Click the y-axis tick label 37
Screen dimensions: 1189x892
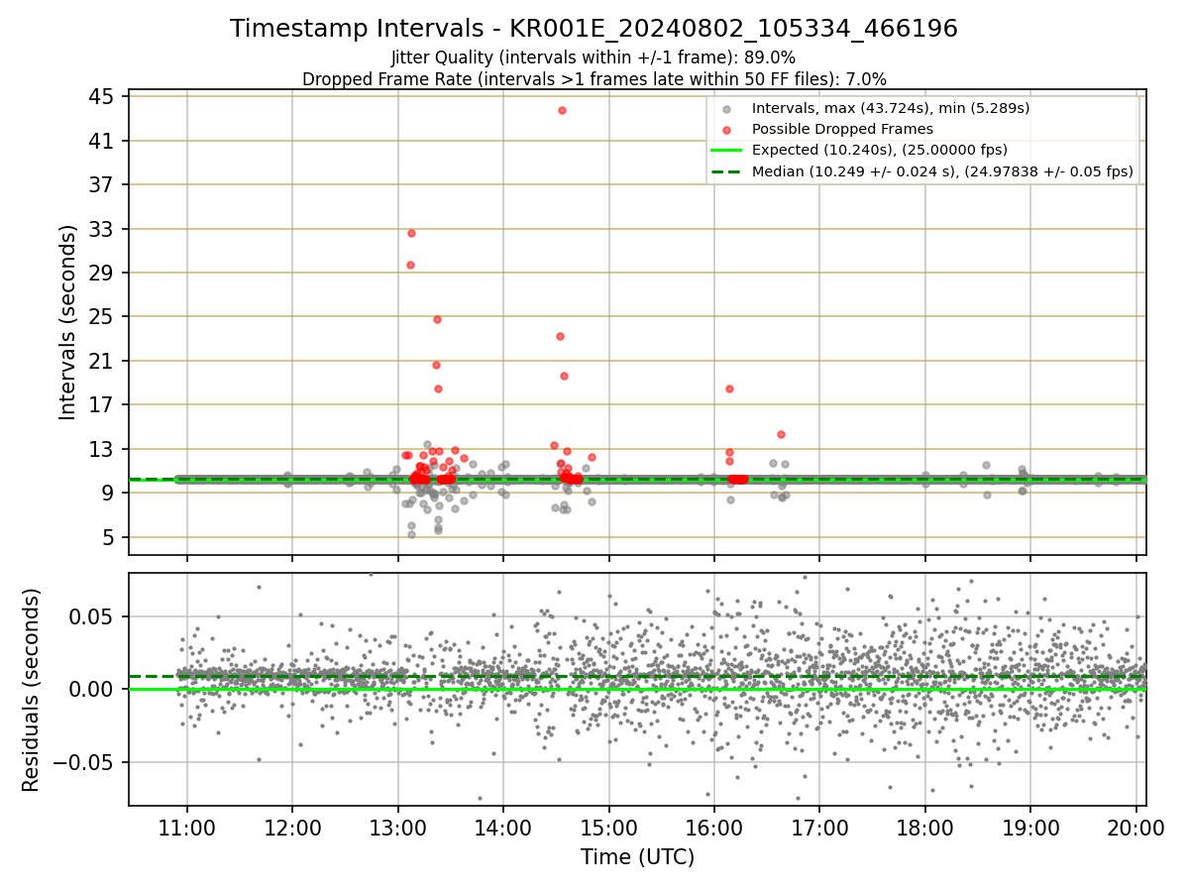tap(104, 184)
